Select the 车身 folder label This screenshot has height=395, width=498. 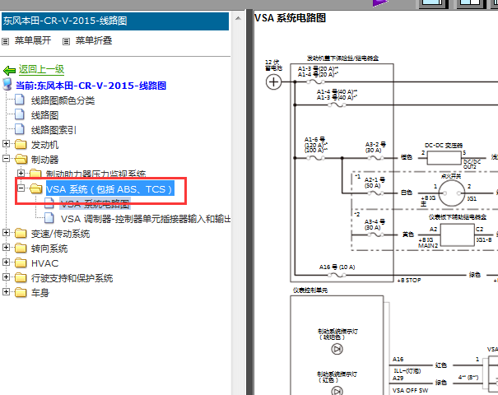point(40,293)
